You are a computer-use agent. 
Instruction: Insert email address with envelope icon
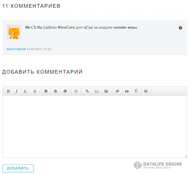(x=97, y=91)
